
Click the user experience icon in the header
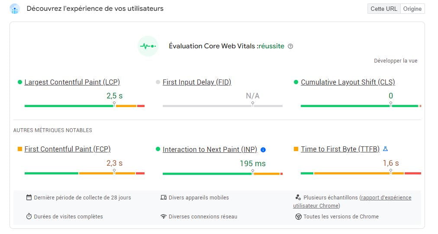click(15, 9)
